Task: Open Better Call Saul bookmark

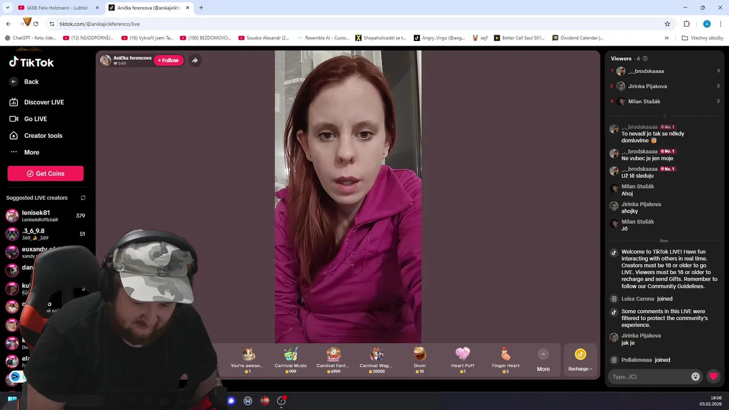Action: point(519,38)
